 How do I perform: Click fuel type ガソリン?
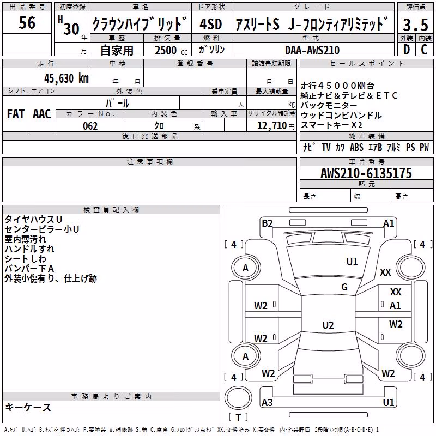coord(211,50)
